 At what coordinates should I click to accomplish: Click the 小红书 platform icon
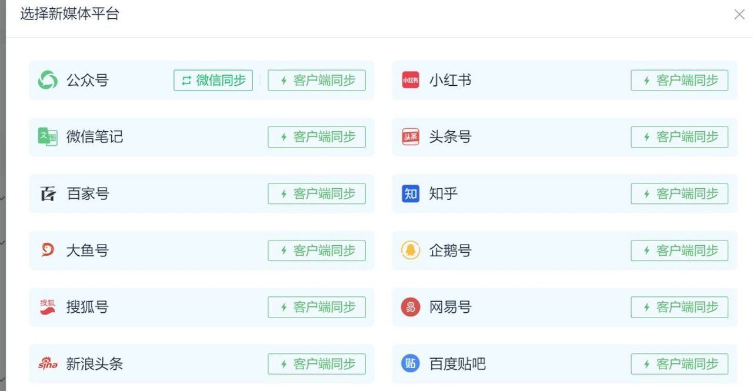tap(410, 80)
